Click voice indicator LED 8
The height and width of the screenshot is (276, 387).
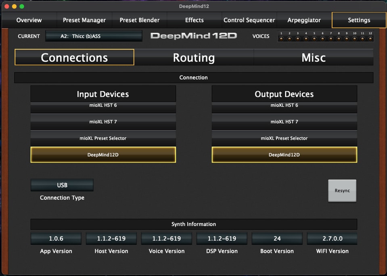pyautogui.click(x=339, y=38)
